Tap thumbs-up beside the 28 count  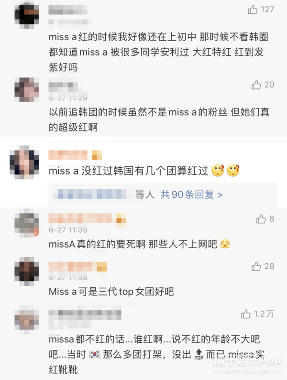[x=256, y=266]
